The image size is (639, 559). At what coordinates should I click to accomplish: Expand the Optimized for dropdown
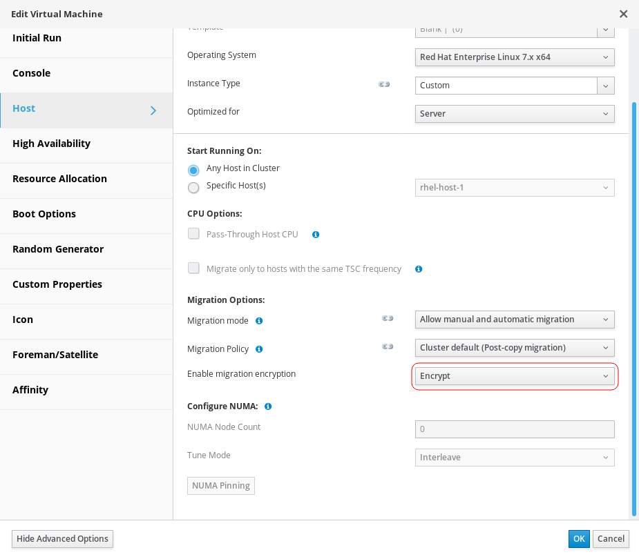(515, 114)
